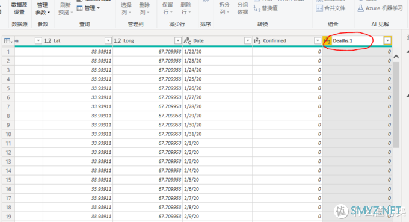
Task: Open the 管理 query dropdown
Action: point(88,8)
